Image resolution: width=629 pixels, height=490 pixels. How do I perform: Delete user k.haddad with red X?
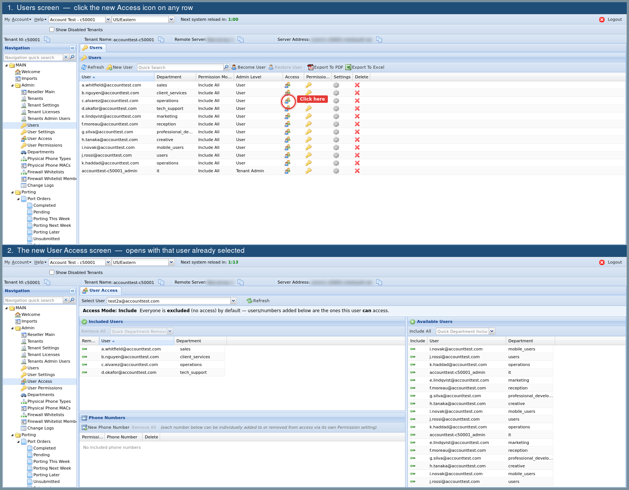point(357,163)
